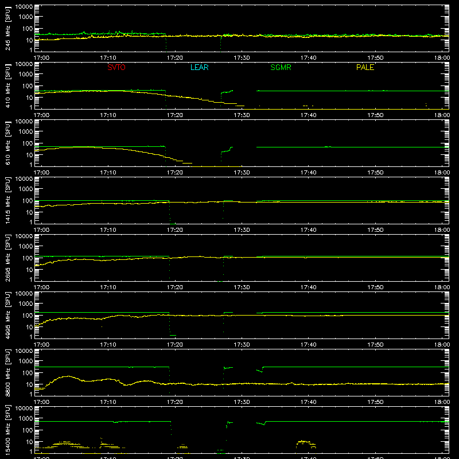This screenshot has width=459, height=459.
Task: Click 17:30 tick label of 8800 MHz panel
Action: coord(242,402)
